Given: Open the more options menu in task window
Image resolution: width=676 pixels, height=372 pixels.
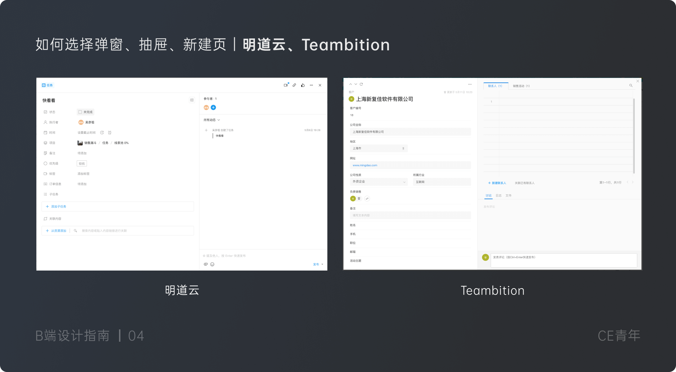Looking at the screenshot, I should coord(311,85).
